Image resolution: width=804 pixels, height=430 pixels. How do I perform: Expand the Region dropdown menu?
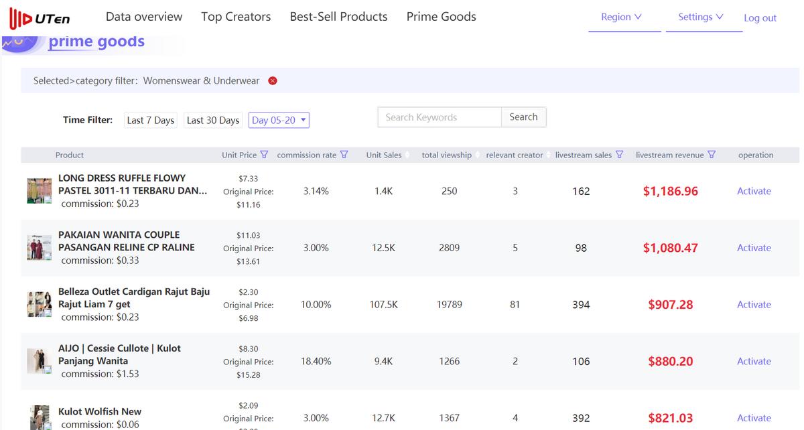tap(621, 17)
